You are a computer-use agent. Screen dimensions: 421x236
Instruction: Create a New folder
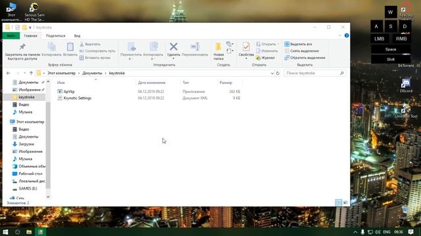point(218,51)
